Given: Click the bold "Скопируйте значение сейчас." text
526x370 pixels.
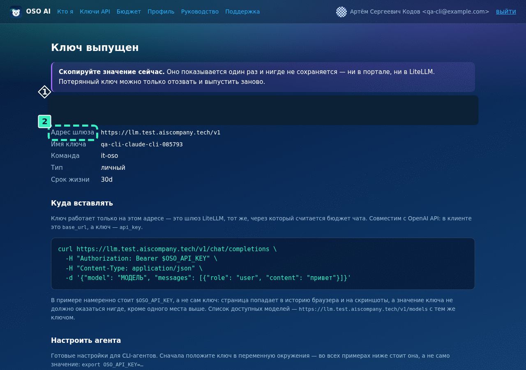Looking at the screenshot, I should point(112,72).
